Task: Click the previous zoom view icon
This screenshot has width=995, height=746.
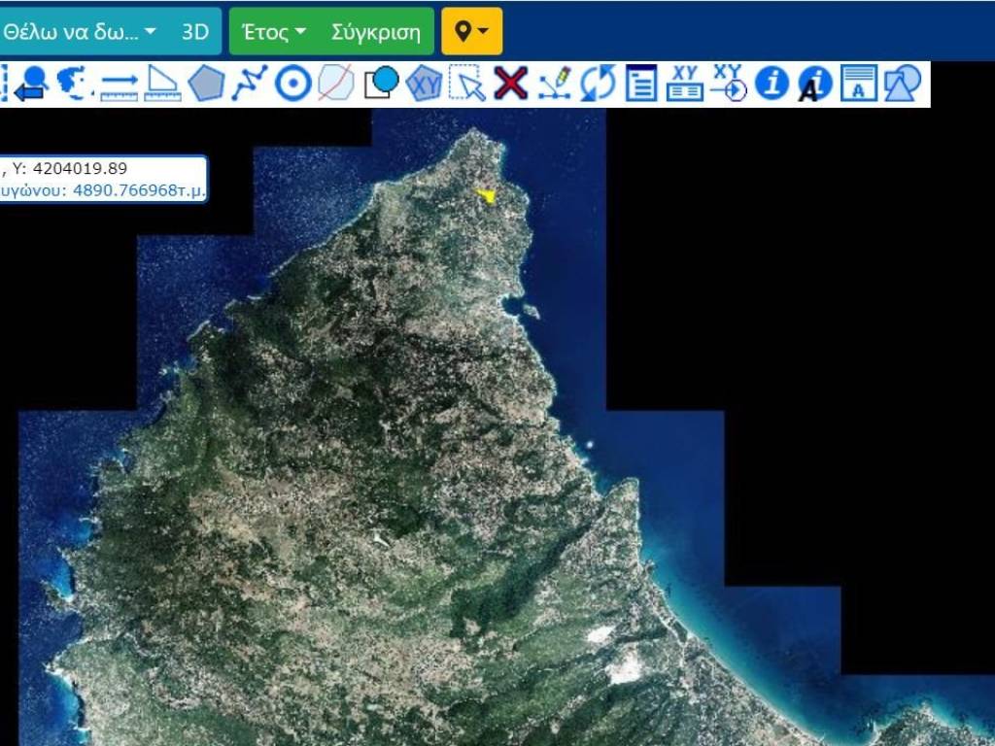Action: [x=31, y=84]
